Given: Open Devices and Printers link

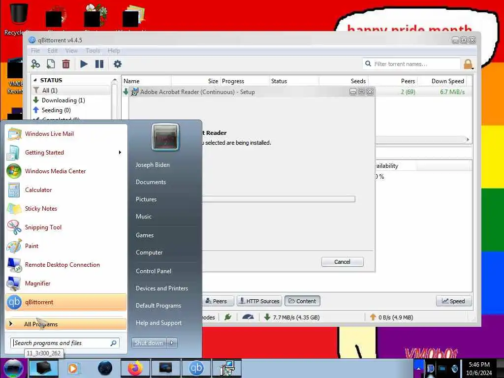Looking at the screenshot, I should [161, 288].
